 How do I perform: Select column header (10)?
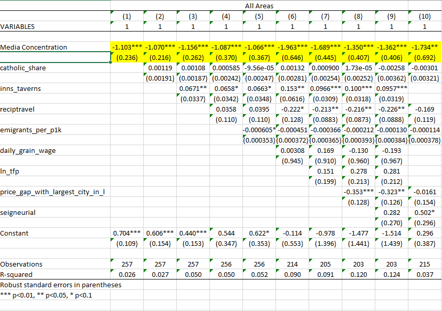pos(424,17)
